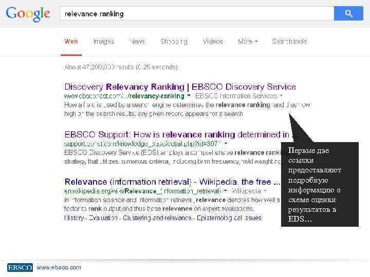Click the en.wikipedia.org Relevance URL text
Screen dimensions: 370x277
coord(143,191)
